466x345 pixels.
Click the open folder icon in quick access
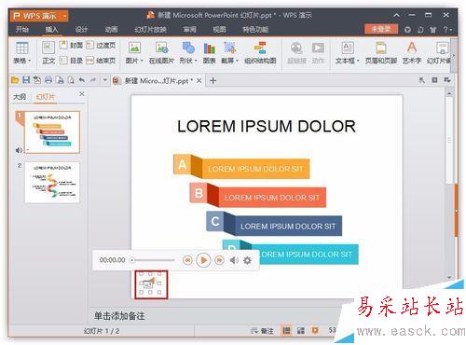(15, 80)
